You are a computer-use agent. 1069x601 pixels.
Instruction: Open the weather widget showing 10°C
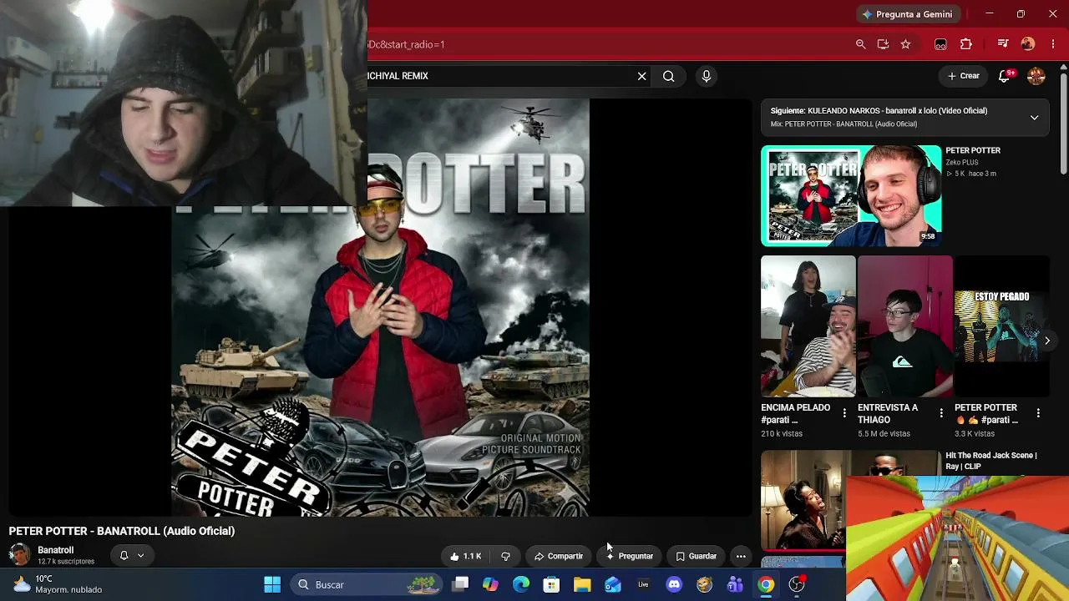57,584
